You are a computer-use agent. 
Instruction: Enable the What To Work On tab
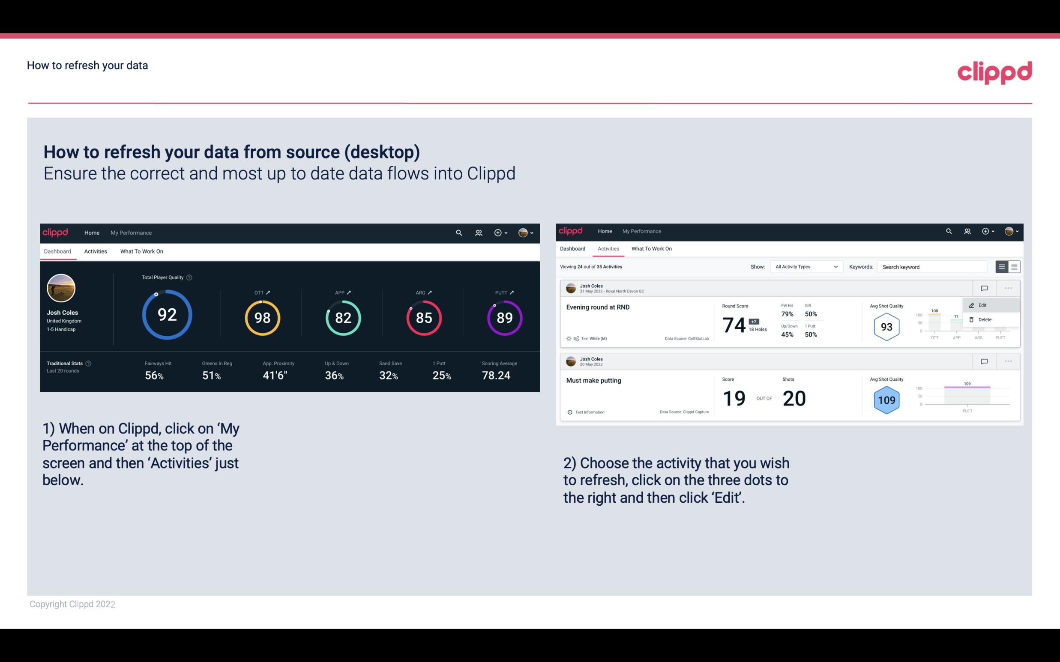tap(141, 251)
